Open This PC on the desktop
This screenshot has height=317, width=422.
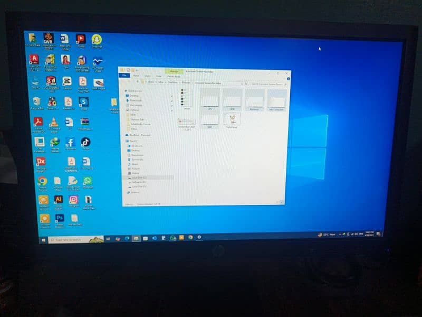pos(35,83)
